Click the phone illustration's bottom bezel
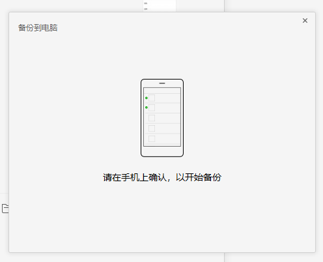The image size is (323, 262). 162,151
